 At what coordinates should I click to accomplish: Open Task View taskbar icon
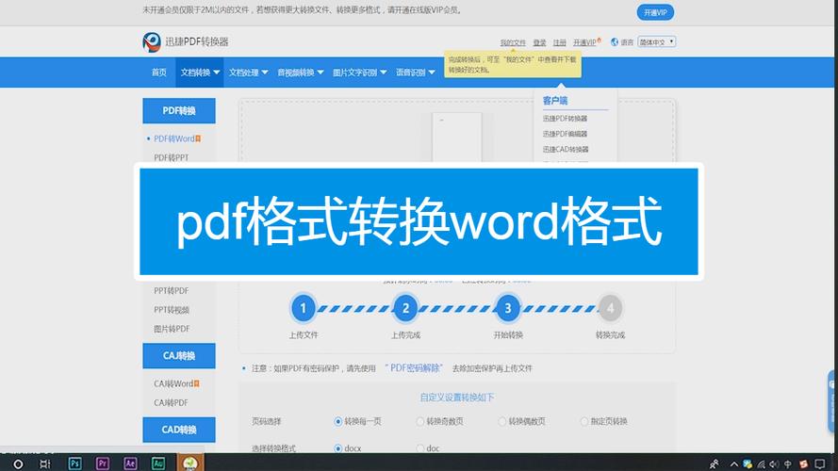45,464
